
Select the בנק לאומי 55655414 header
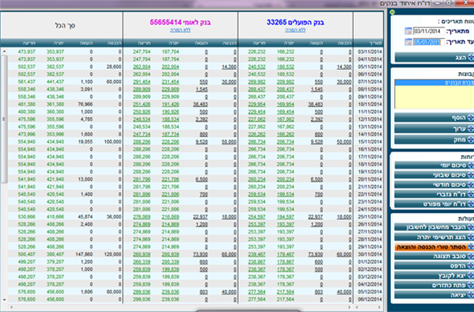pos(180,22)
